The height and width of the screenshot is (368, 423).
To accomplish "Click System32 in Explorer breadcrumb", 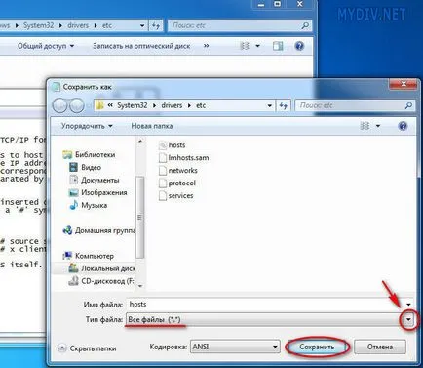I will click(x=38, y=25).
